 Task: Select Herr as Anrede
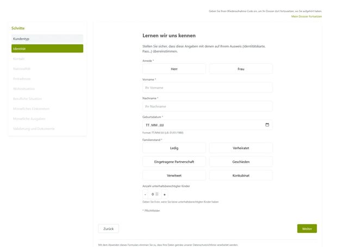[x=174, y=69]
